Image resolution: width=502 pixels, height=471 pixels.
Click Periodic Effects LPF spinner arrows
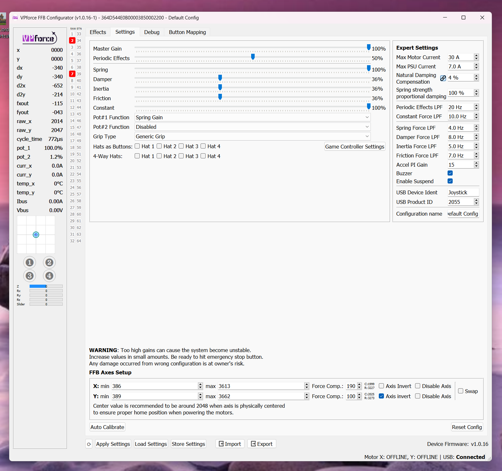click(476, 107)
